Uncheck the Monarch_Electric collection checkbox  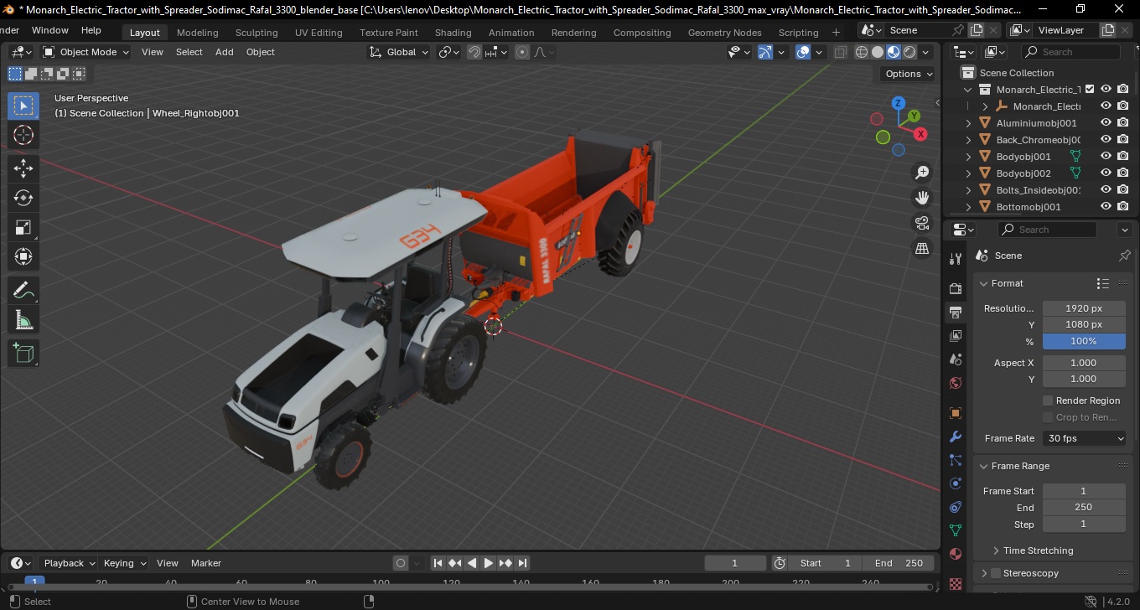click(x=1090, y=89)
